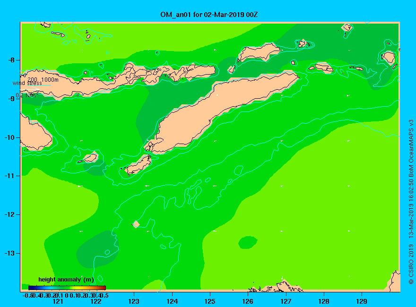The image size is (416, 307).
Task: Click the 'height anomaly (m)' legend label
Action: coord(66,280)
